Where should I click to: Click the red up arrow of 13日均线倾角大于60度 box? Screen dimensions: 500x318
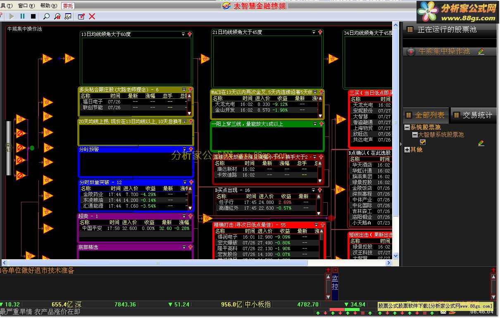click(x=190, y=34)
